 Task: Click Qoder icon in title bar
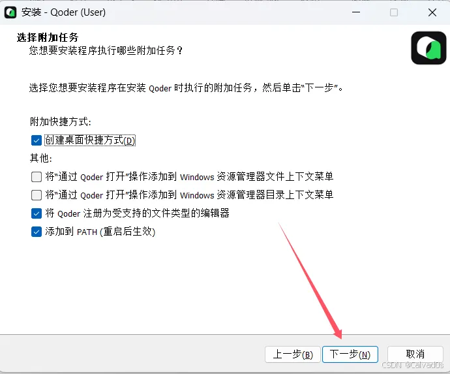10,12
